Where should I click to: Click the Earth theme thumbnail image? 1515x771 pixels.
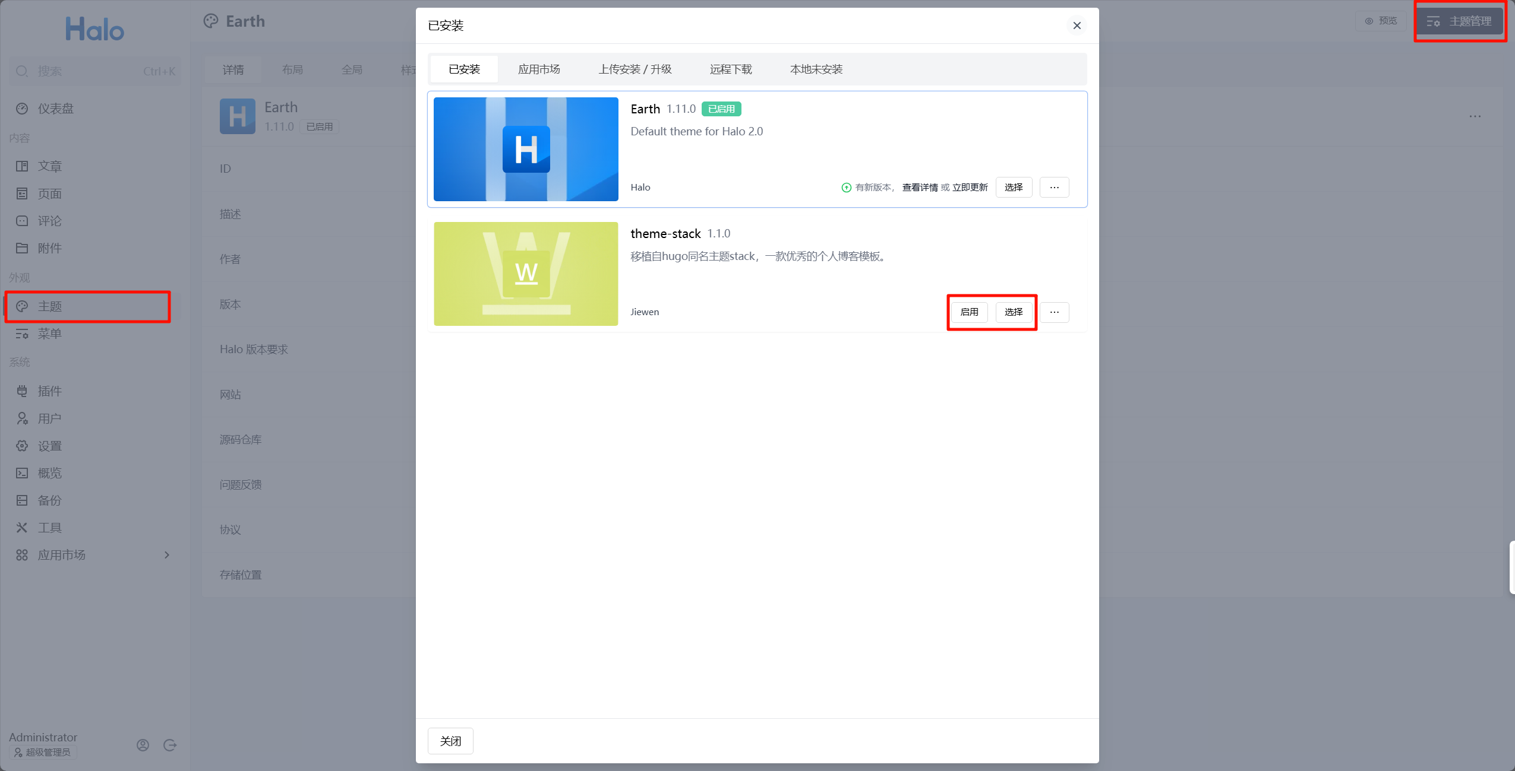(526, 149)
